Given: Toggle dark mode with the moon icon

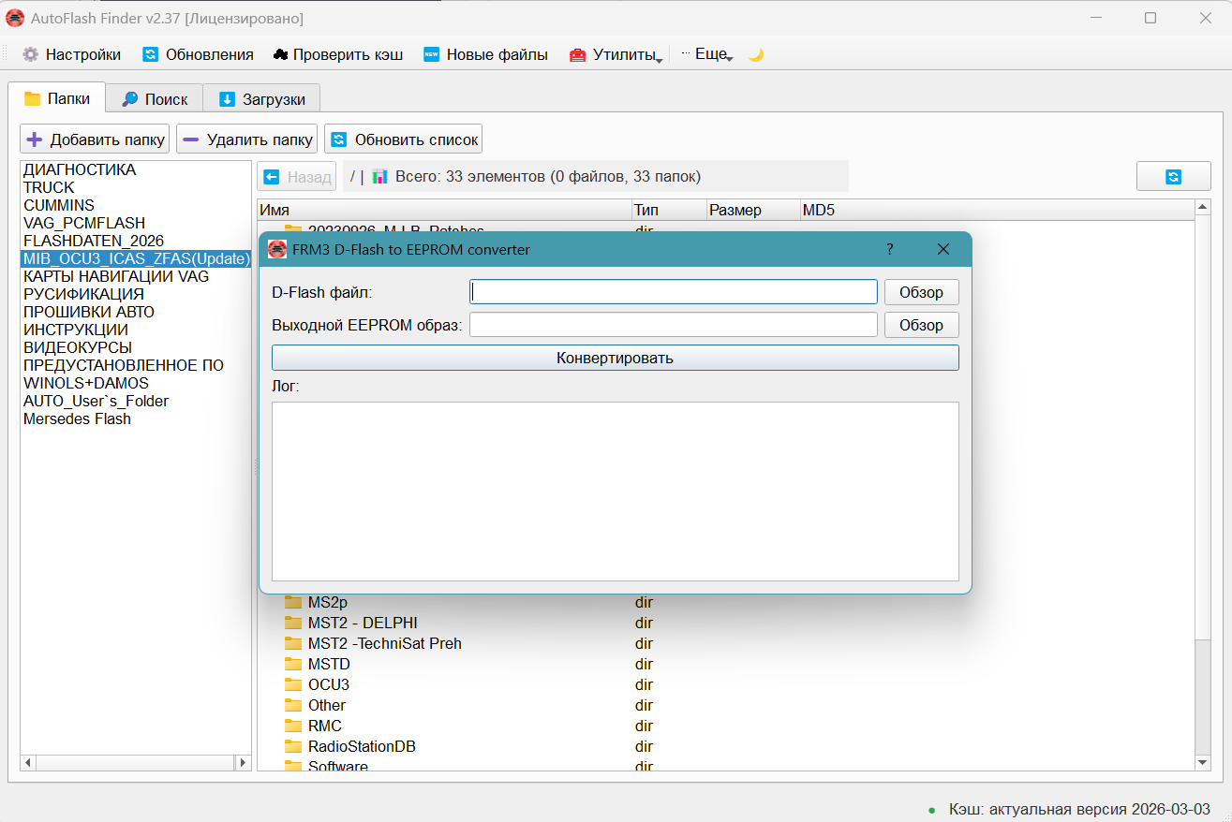Looking at the screenshot, I should tap(755, 54).
